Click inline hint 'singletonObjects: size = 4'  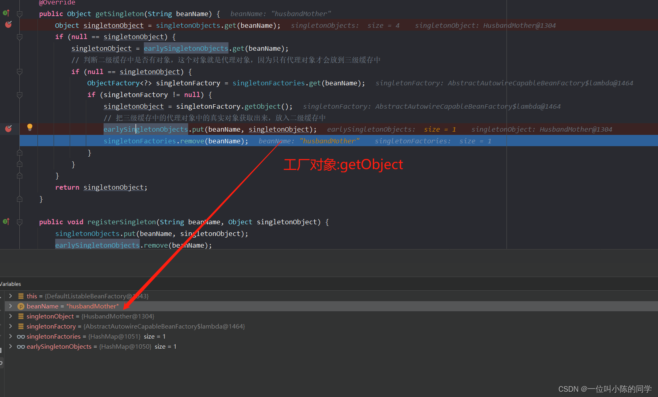(x=345, y=25)
